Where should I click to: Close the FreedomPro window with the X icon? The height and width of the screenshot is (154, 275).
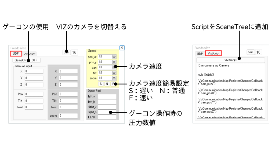[x=122, y=48]
